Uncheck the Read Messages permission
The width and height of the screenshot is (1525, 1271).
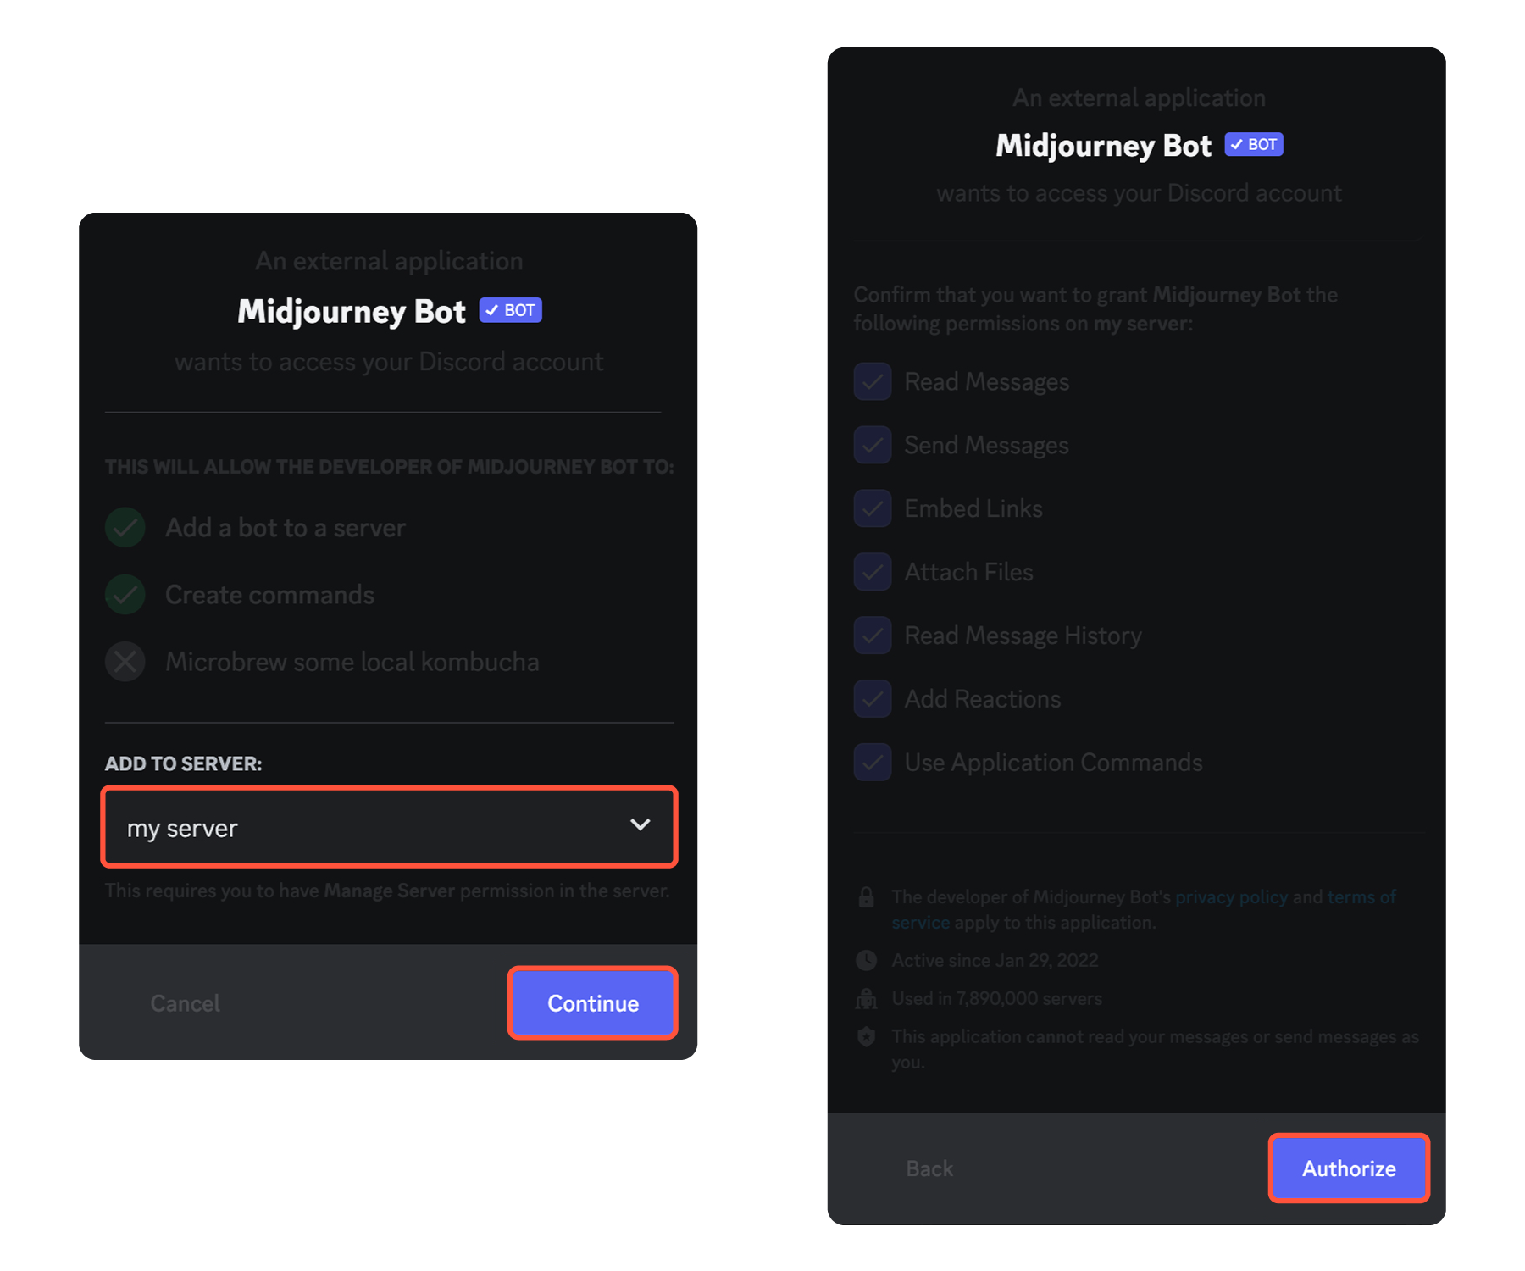873,382
